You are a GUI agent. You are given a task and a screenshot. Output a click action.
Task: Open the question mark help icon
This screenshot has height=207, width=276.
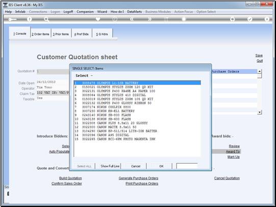30,19
